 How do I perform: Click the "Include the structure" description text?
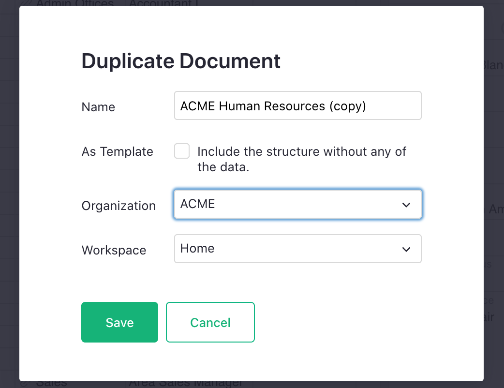coord(300,159)
